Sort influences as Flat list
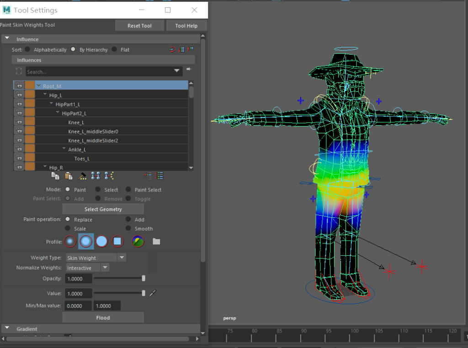The height and width of the screenshot is (348, 468). click(114, 49)
